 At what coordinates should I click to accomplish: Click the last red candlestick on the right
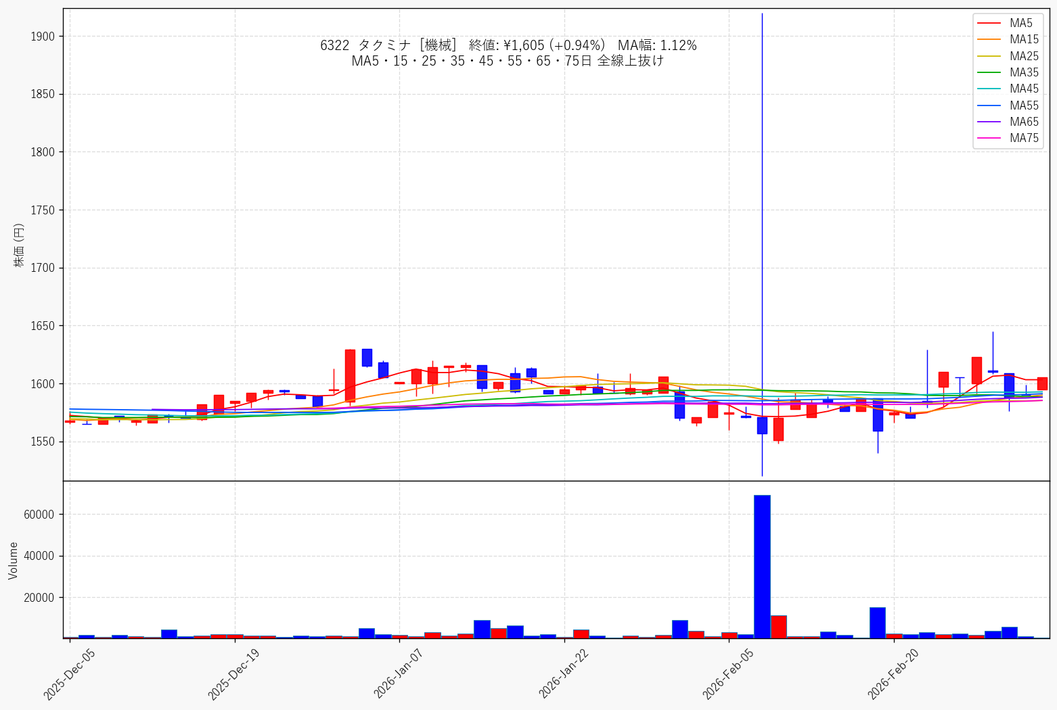1042,383
